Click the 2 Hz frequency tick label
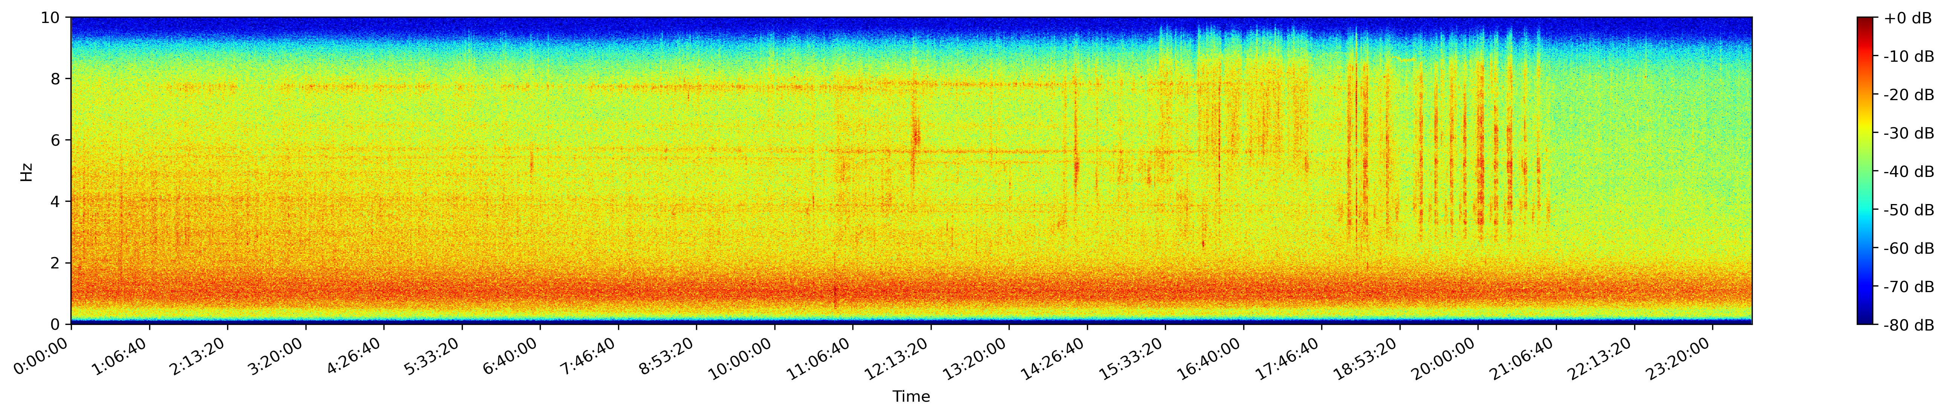Image resolution: width=1946 pixels, height=416 pixels. 56,263
